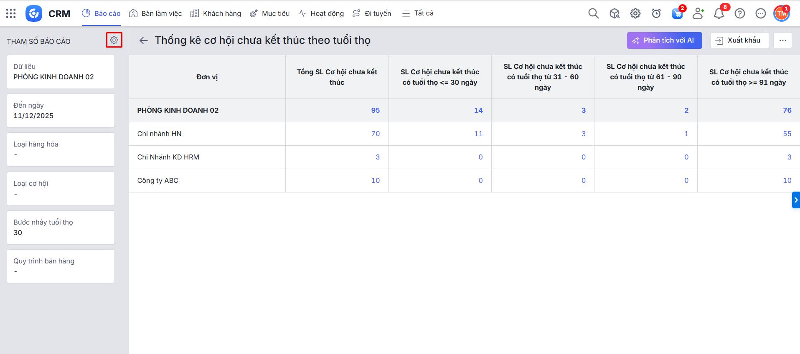The width and height of the screenshot is (800, 354).
Task: Switch to the Khách hàng tab
Action: (x=216, y=13)
